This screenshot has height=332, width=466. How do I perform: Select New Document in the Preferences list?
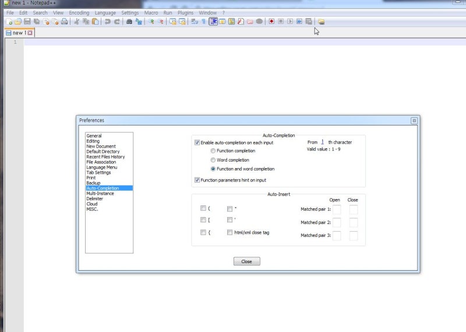tap(101, 146)
